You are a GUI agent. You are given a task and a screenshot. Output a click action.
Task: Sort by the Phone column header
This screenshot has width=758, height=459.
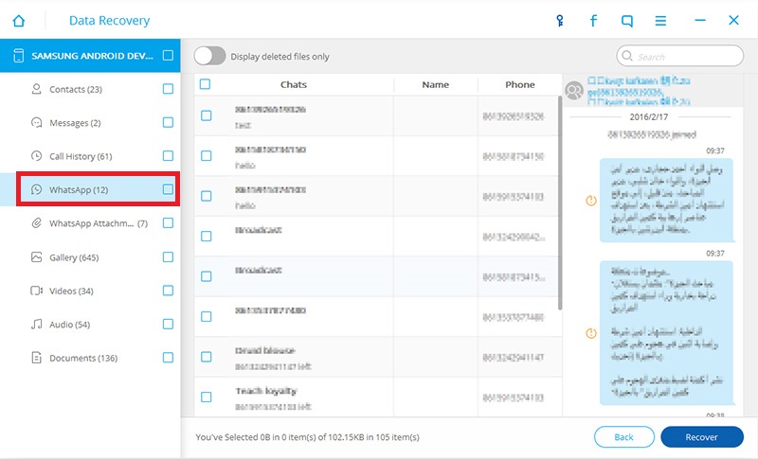[520, 84]
